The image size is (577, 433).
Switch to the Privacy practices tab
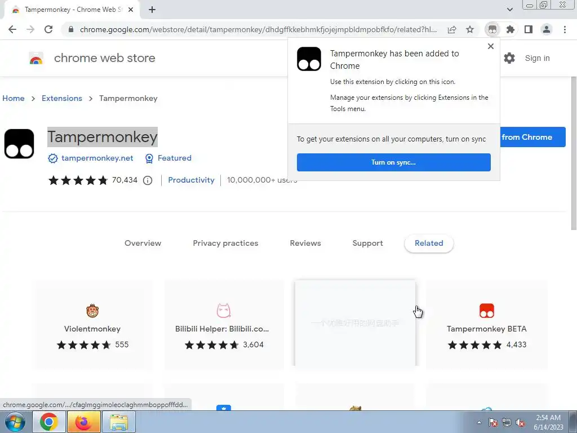(x=225, y=244)
